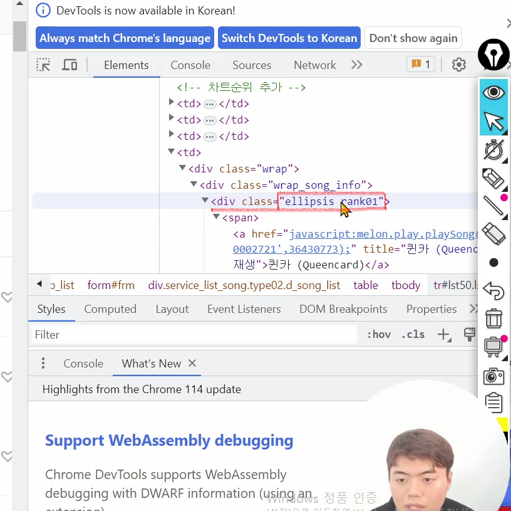Viewport: 511px width, 511px height.
Task: Click the Epic Pen nib logo button
Action: pyautogui.click(x=493, y=55)
